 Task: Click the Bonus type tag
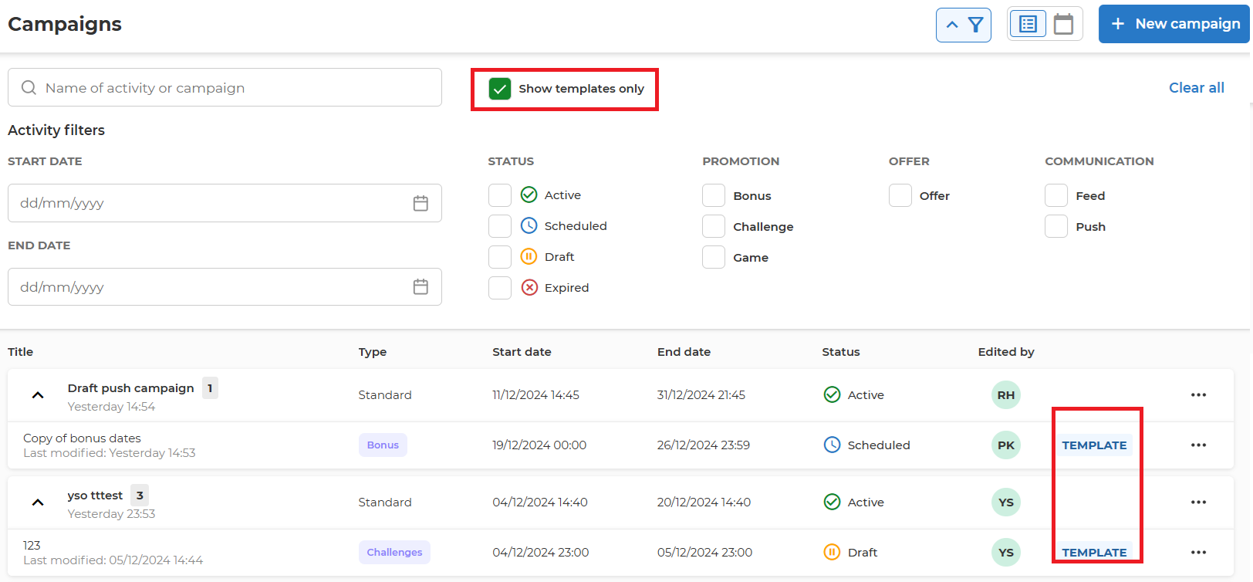coord(383,445)
